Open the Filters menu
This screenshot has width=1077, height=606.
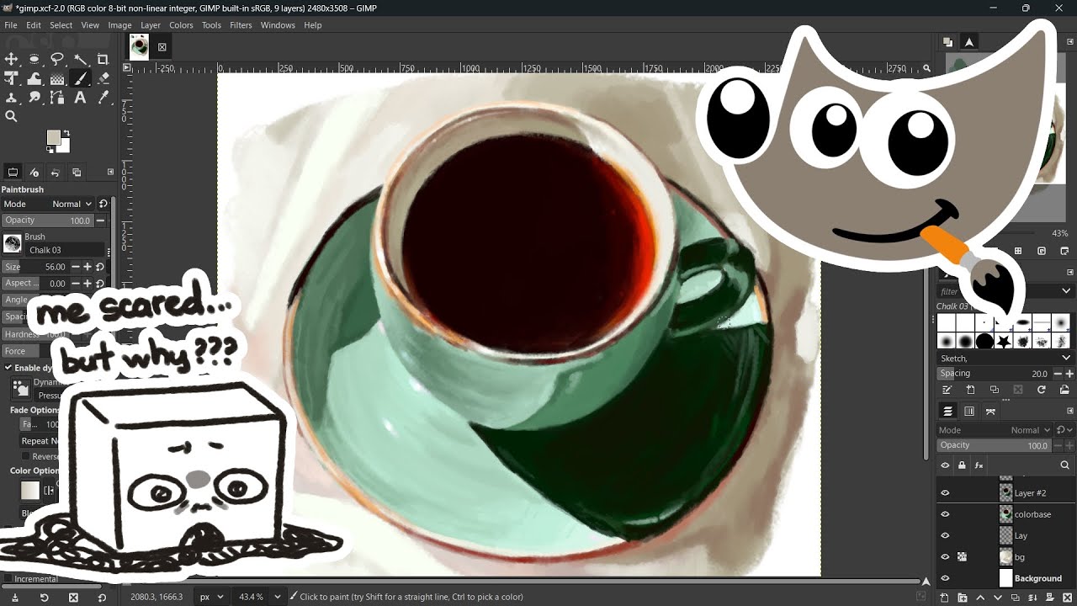click(x=241, y=25)
